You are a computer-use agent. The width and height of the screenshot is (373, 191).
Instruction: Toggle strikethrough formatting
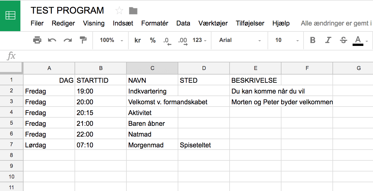coord(344,40)
